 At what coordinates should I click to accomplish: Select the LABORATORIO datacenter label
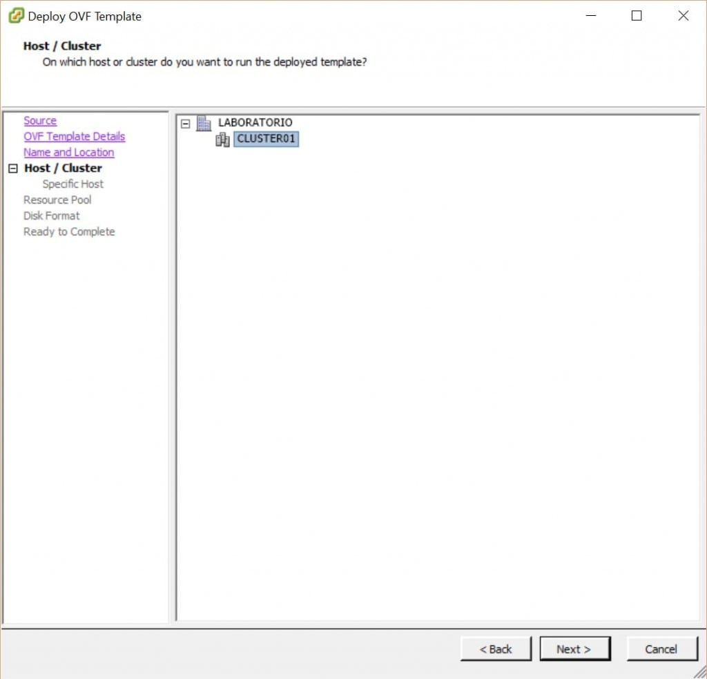pyautogui.click(x=255, y=122)
